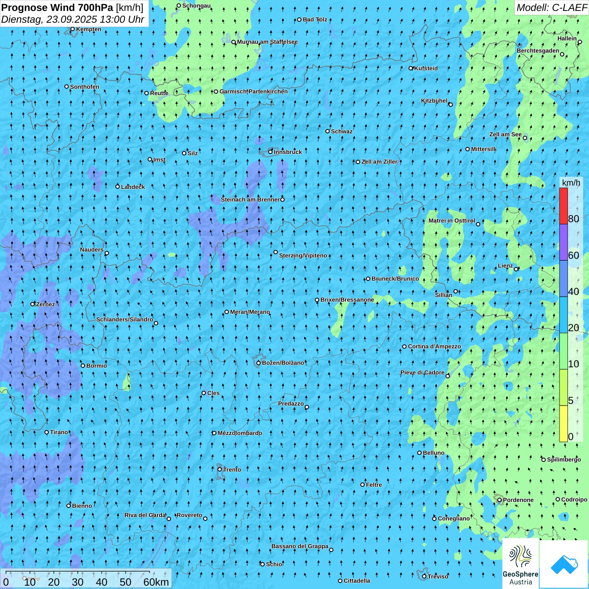This screenshot has width=589, height=589.
Task: Click the Zell am Ziller label
Action: 379,162
